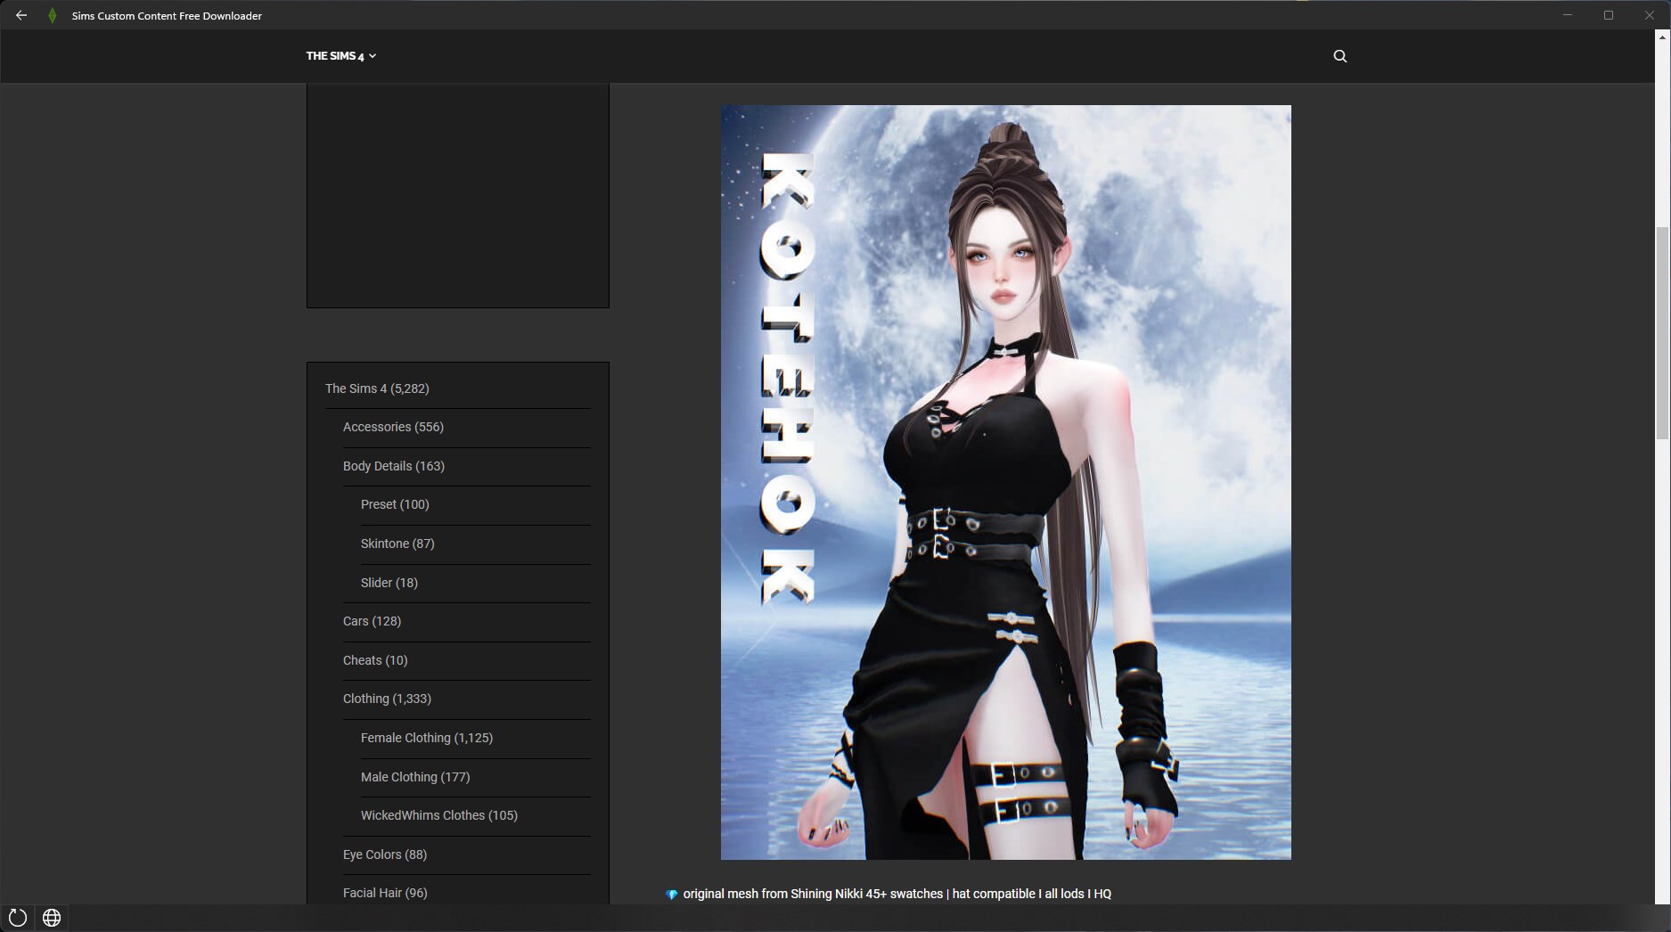Select WickedWhims Clothes (105) subcategory

tap(439, 815)
